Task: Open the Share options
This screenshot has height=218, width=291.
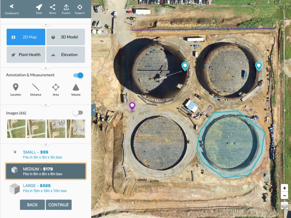Action: pos(52,9)
